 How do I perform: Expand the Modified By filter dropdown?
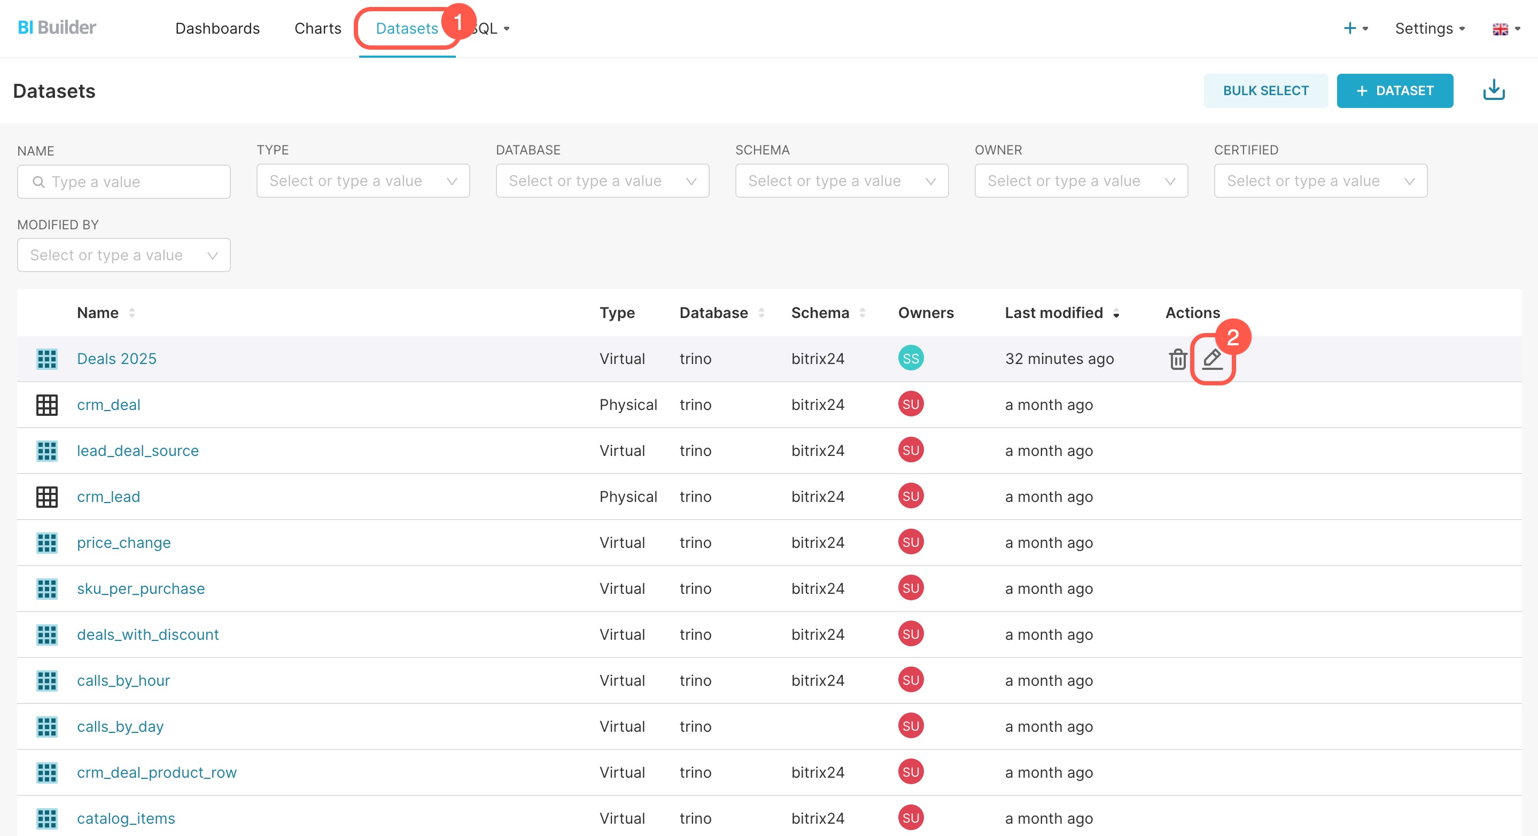123,256
